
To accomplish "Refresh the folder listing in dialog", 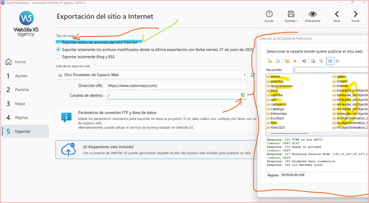I will [278, 61].
